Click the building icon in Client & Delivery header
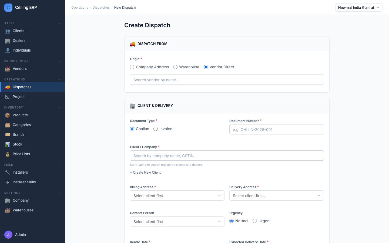 [x=133, y=106]
